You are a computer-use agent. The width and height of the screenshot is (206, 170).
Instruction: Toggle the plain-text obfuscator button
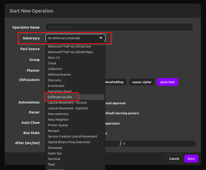click(167, 82)
